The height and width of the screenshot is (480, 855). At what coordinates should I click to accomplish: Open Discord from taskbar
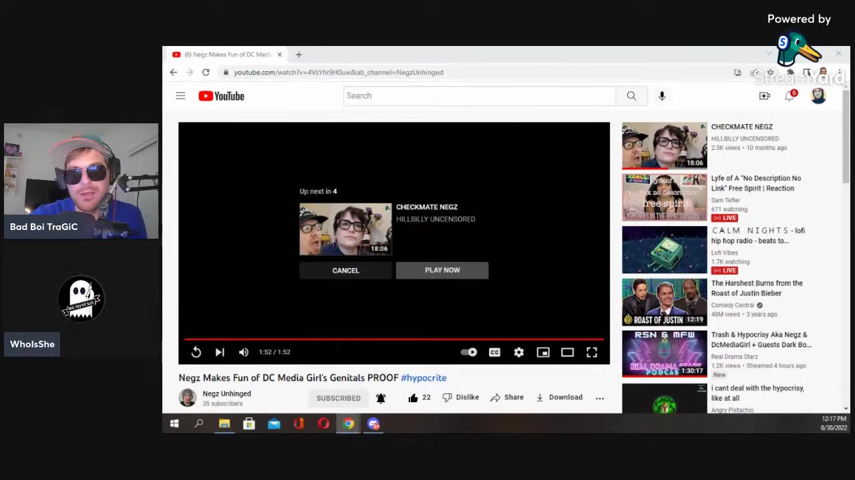(x=373, y=424)
